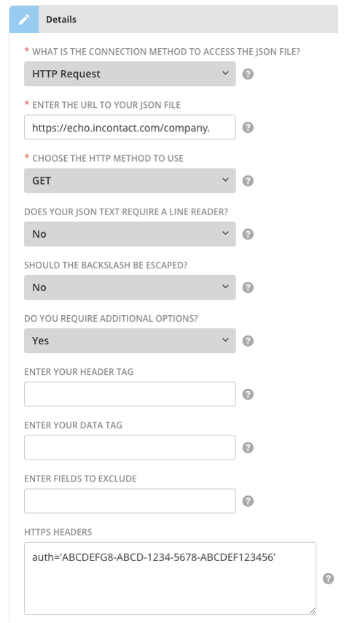Image resolution: width=344 pixels, height=623 pixels.
Task: Open additional options Yes dropdown
Action: tap(130, 341)
